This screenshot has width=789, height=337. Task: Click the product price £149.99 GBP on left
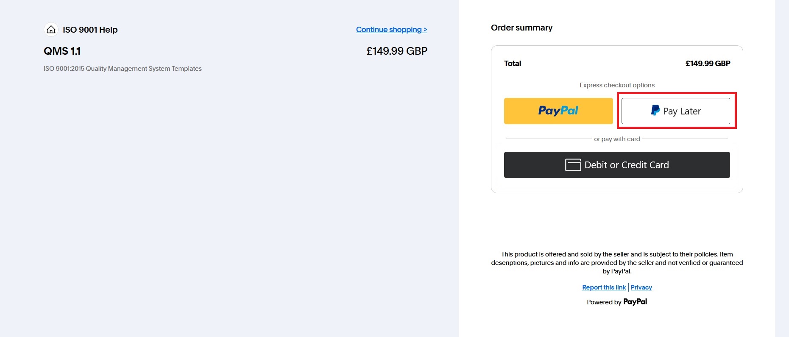point(397,51)
